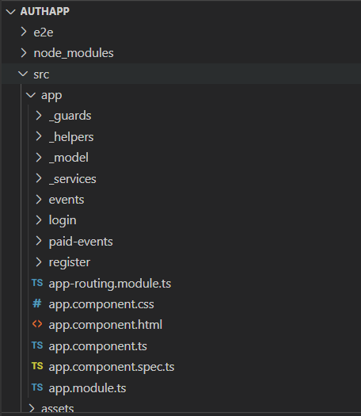
Task: Select the events folder name
Action: 66,200
